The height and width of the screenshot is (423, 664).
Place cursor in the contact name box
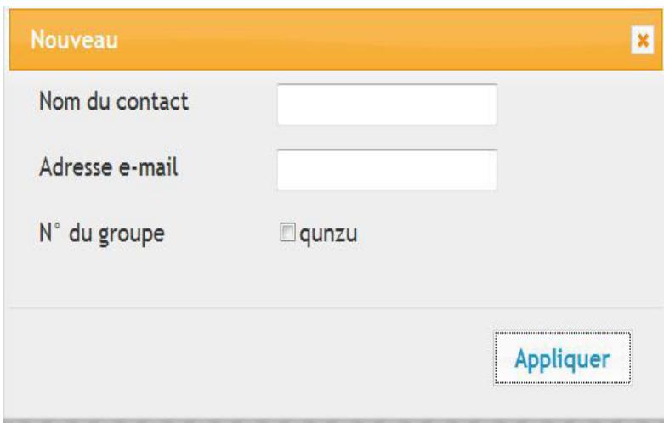[x=387, y=104]
